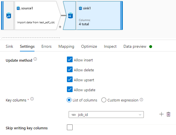This screenshot has width=176, height=135.
Task: Open Update method info tooltip icon
Action: (x=35, y=59)
